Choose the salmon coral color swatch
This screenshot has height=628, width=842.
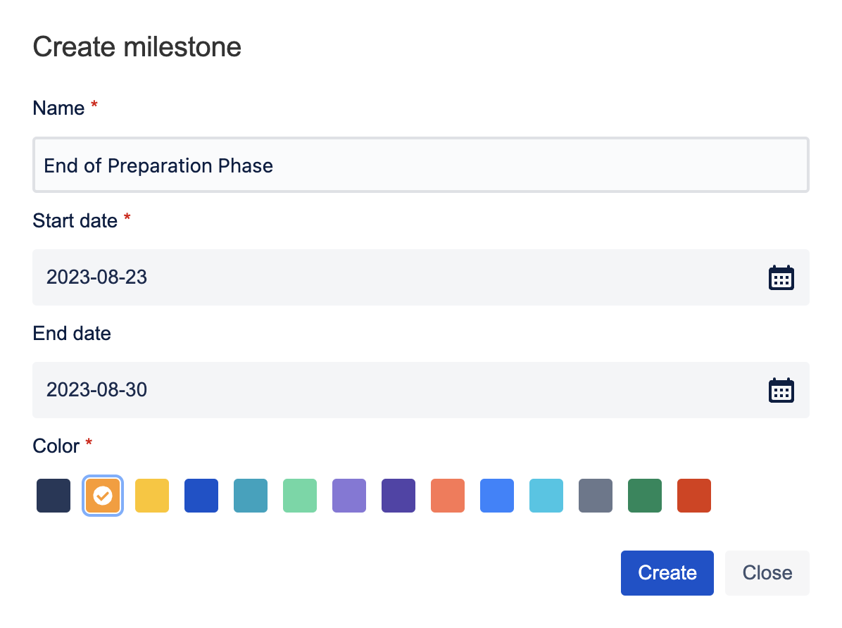point(448,496)
